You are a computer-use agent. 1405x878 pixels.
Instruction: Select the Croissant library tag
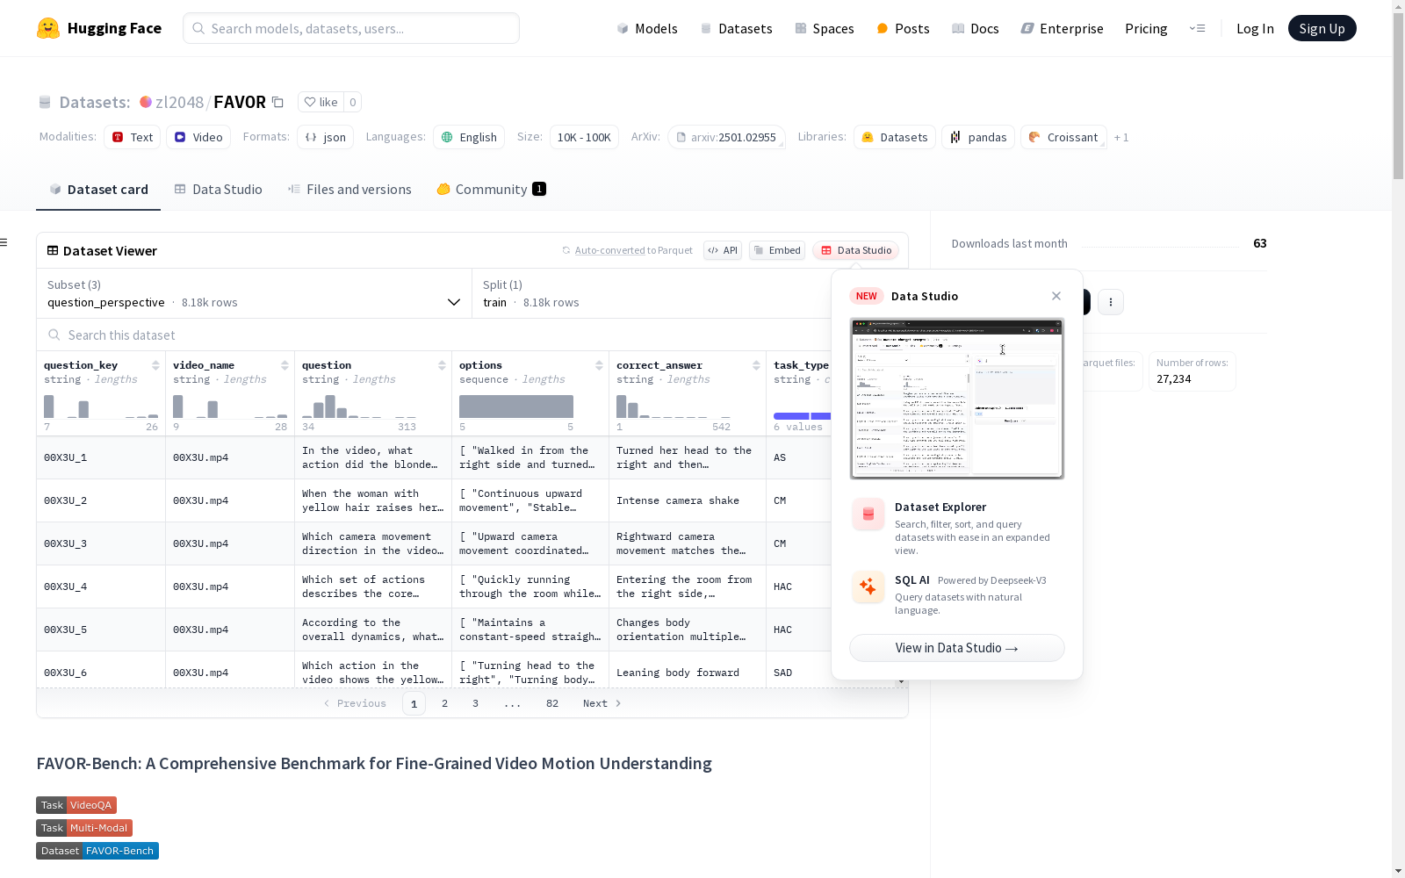coord(1063,137)
